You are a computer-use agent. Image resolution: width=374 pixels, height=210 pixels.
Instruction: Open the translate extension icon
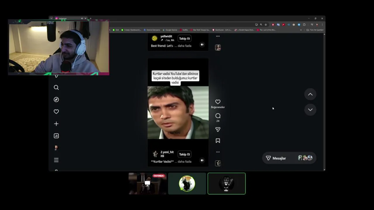coord(278,24)
